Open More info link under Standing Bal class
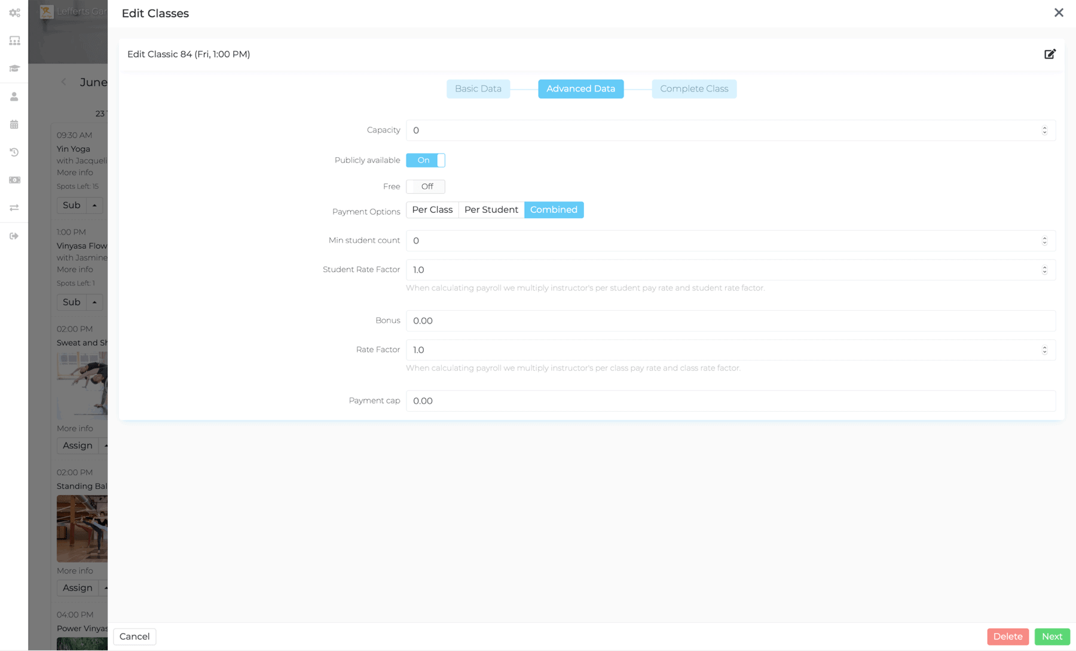The height and width of the screenshot is (651, 1076). click(75, 571)
